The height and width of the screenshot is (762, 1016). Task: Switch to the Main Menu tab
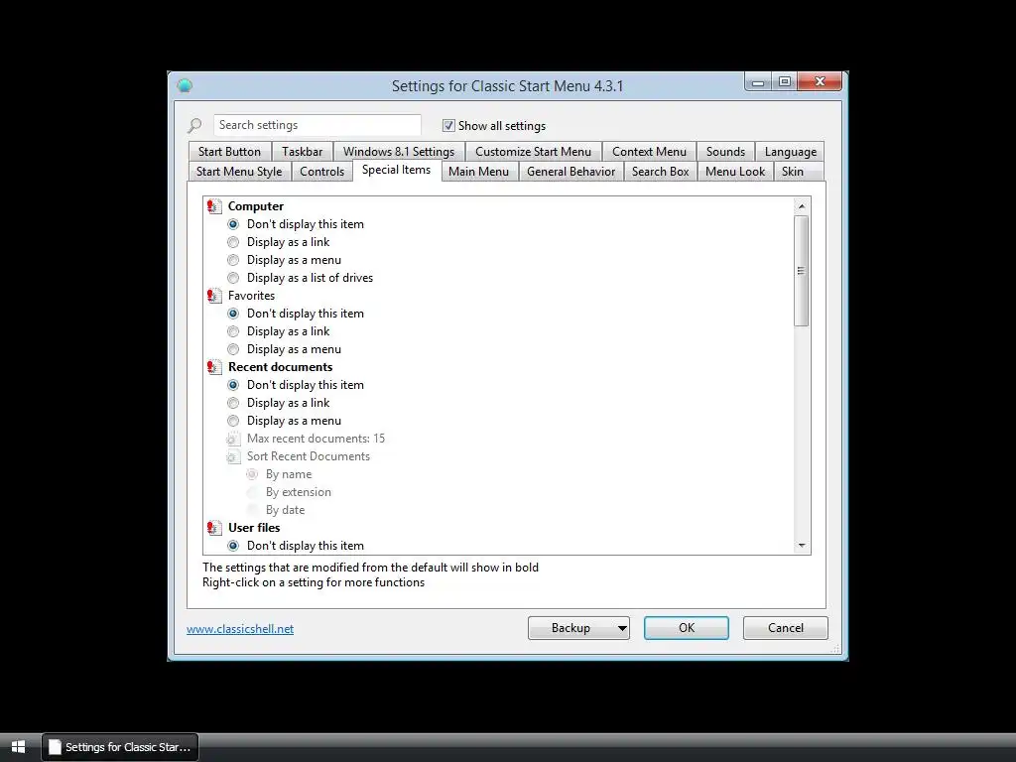coord(479,172)
